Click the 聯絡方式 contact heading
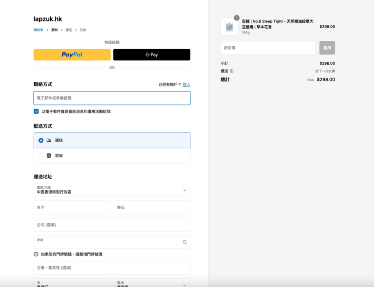The image size is (374, 287). tap(43, 84)
